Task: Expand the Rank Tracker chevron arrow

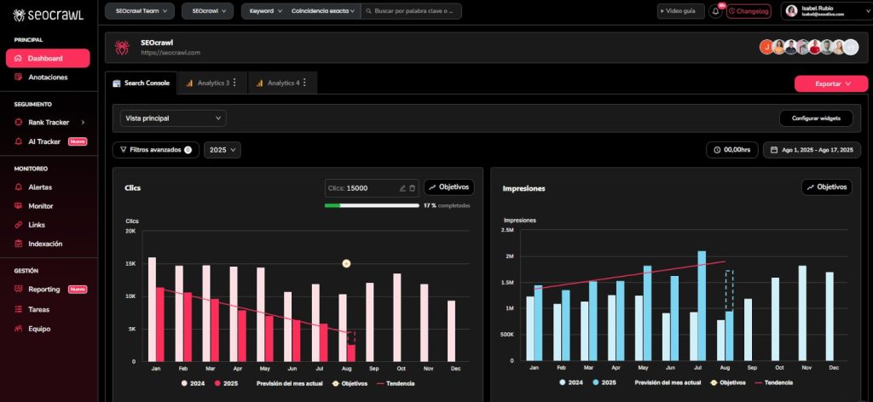Action: pos(83,123)
